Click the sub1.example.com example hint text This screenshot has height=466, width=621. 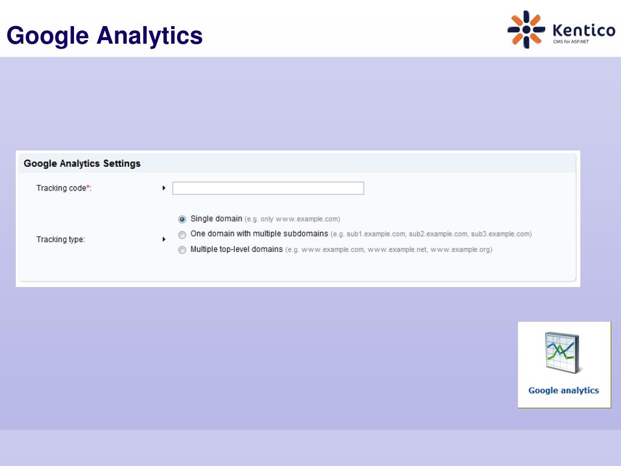click(x=376, y=234)
